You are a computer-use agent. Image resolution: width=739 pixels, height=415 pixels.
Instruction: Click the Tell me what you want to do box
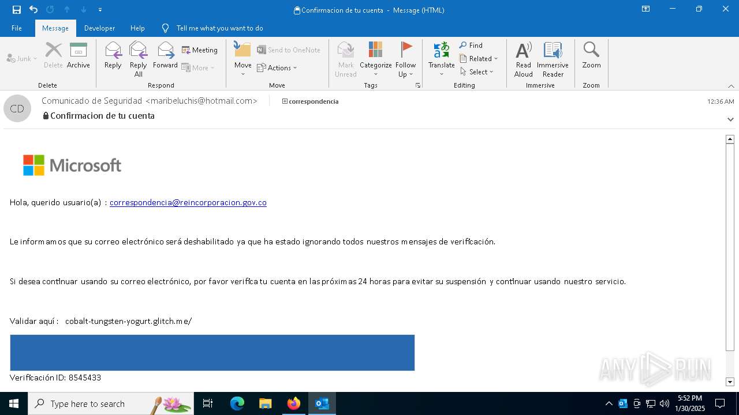click(219, 28)
